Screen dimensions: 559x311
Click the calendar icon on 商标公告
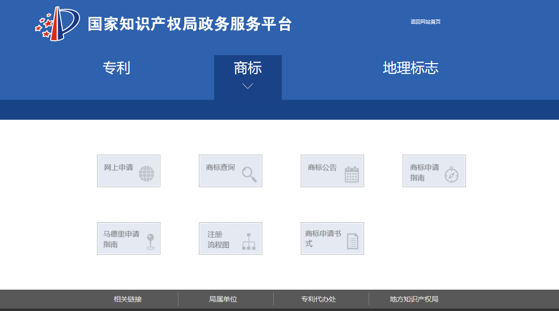351,171
